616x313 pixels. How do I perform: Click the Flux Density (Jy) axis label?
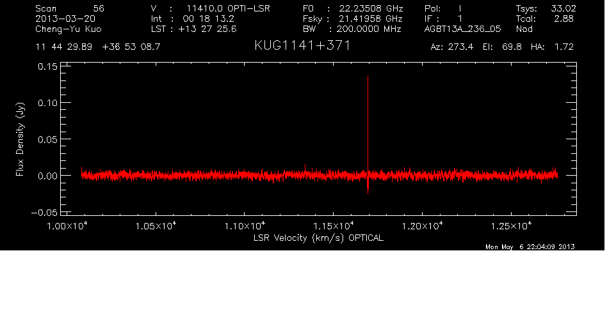[20, 139]
